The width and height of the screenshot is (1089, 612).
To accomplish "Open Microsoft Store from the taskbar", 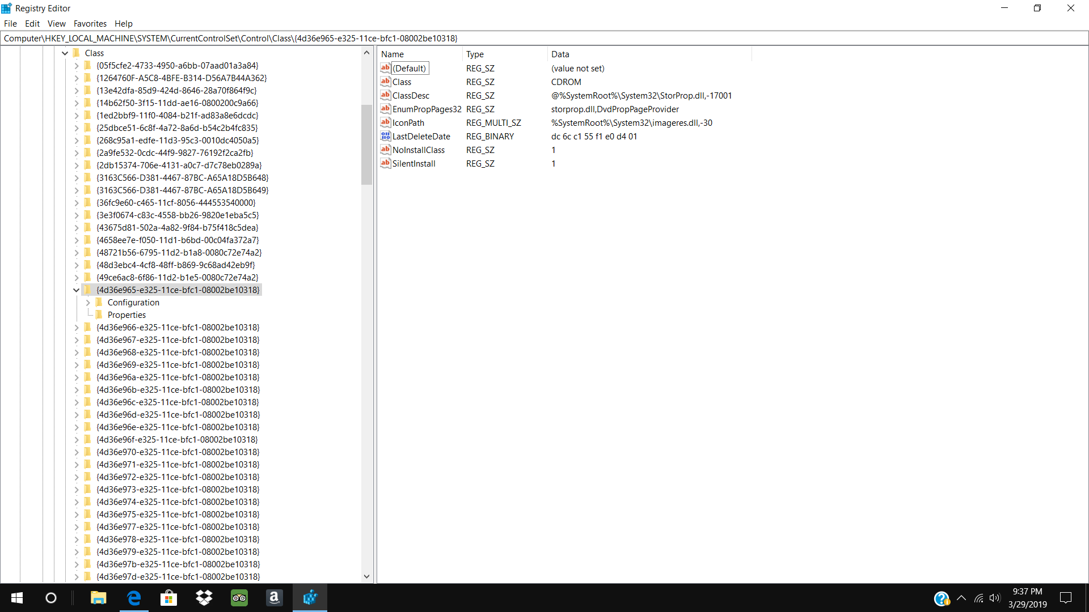I will coord(168,598).
